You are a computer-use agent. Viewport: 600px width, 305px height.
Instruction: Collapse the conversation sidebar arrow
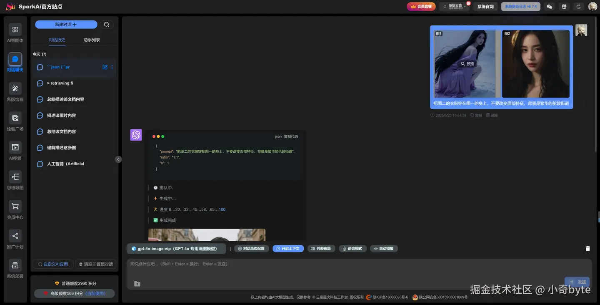118,159
